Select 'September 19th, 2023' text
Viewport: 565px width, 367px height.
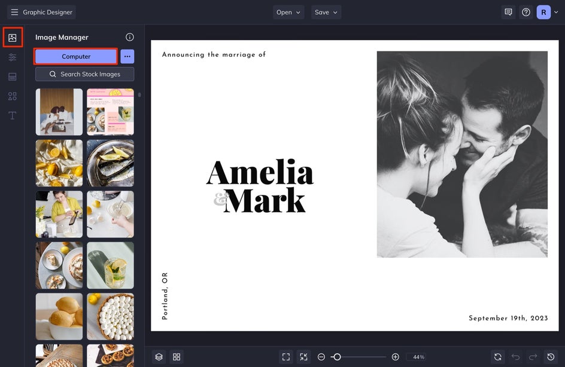(508, 318)
